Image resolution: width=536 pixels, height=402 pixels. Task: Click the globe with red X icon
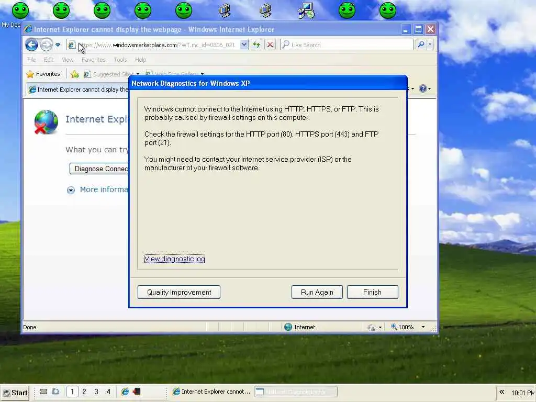pos(46,121)
